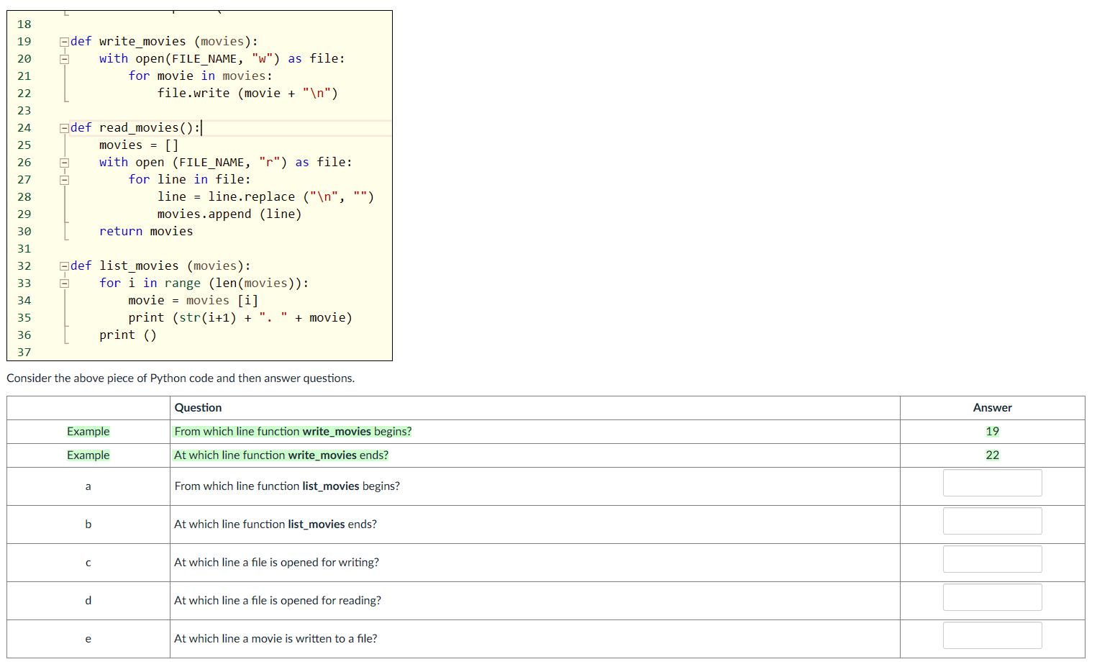Click 'for i in range (len(movies)):' line
The image size is (1097, 672).
pyautogui.click(x=204, y=283)
